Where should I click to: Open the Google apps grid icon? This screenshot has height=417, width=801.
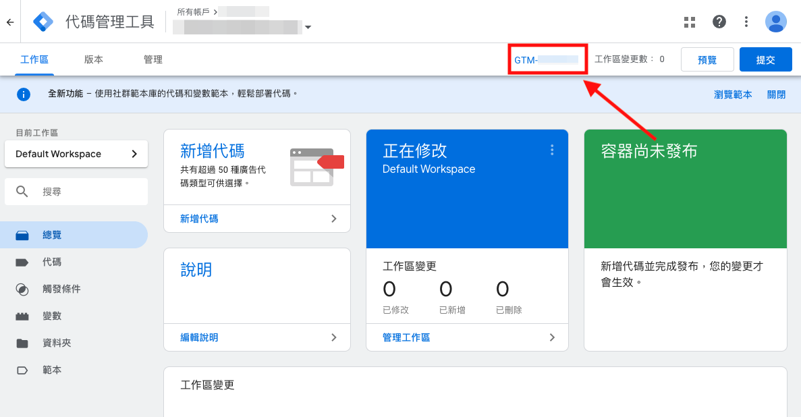(x=689, y=22)
